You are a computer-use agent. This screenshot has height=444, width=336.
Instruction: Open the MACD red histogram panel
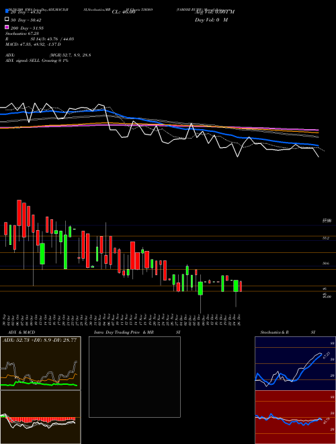coord(40,417)
